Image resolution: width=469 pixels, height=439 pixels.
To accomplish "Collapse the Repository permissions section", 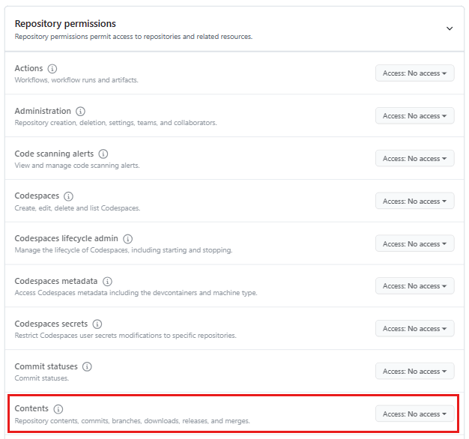I will (x=450, y=28).
